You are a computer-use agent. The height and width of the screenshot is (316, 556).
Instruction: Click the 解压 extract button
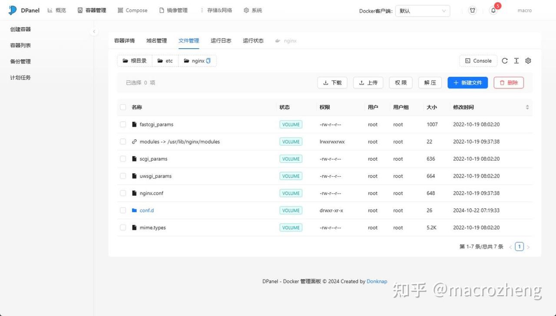coord(430,82)
